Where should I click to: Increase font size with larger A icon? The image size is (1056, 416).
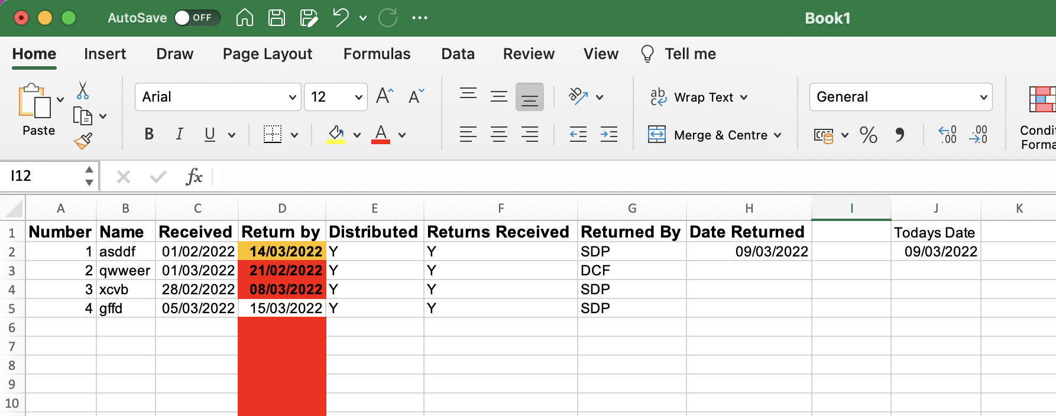pyautogui.click(x=384, y=96)
